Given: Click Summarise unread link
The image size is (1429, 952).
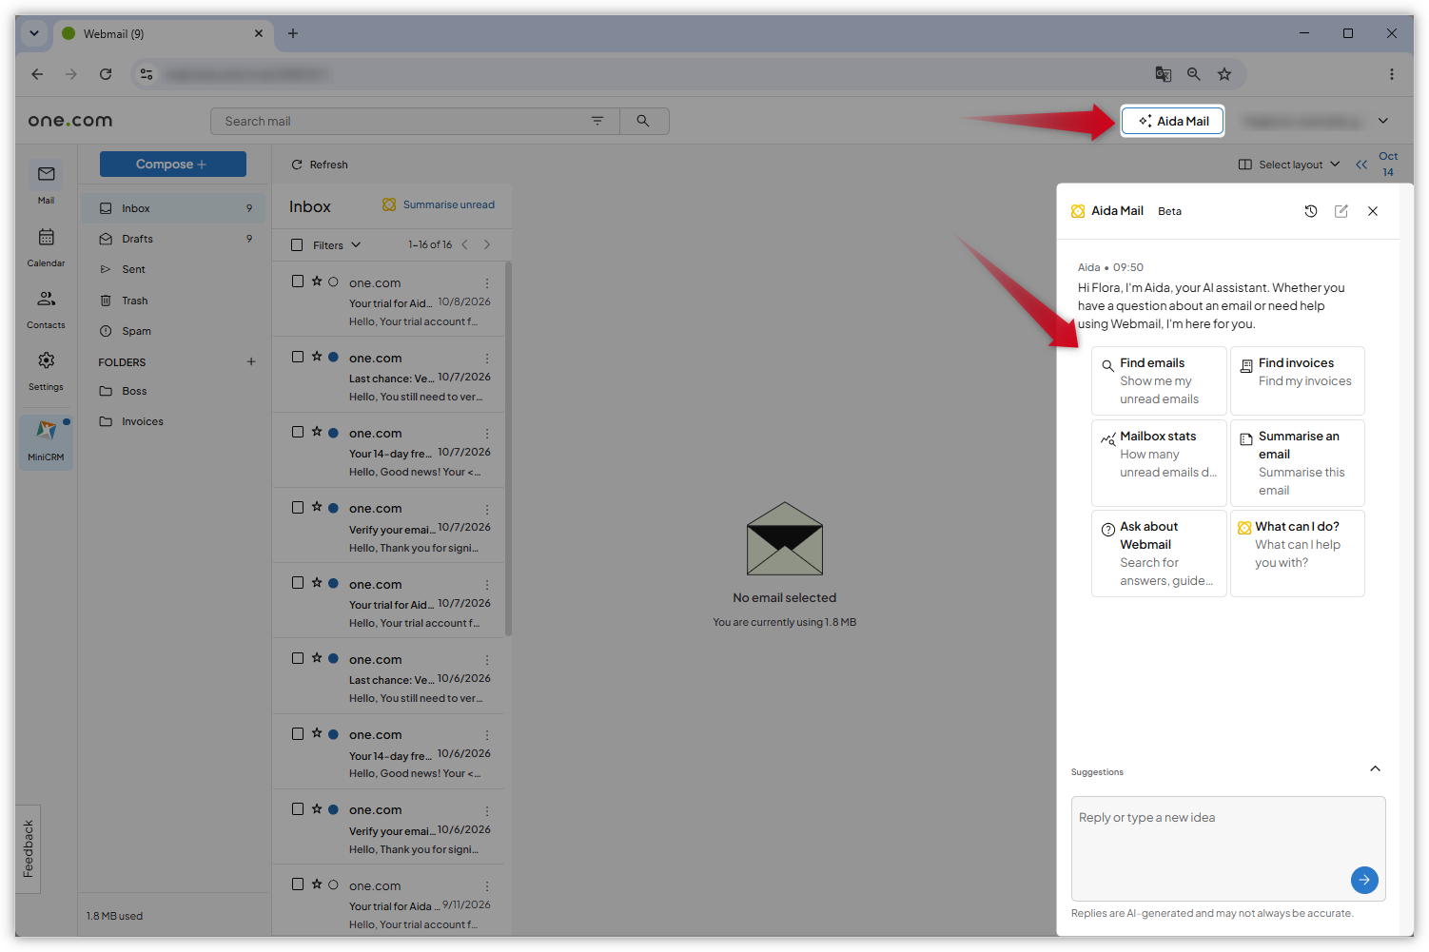Looking at the screenshot, I should (x=439, y=204).
